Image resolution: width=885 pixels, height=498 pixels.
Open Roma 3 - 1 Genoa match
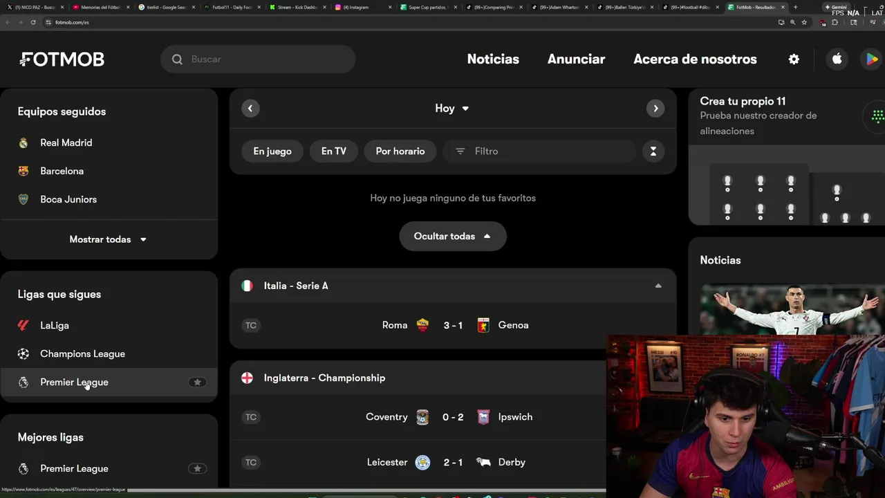pyautogui.click(x=453, y=325)
